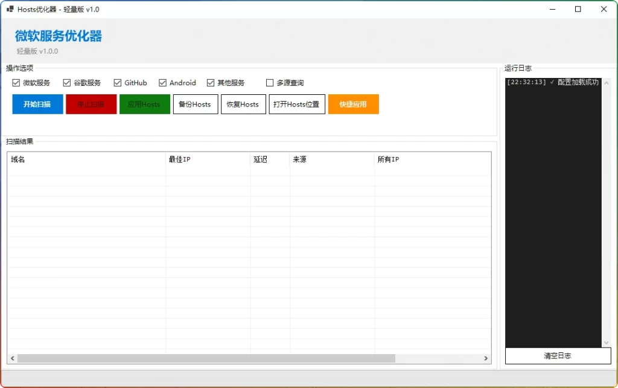This screenshot has height=388, width=618.
Task: Disable the 谷歌服务 option
Action: tap(66, 82)
